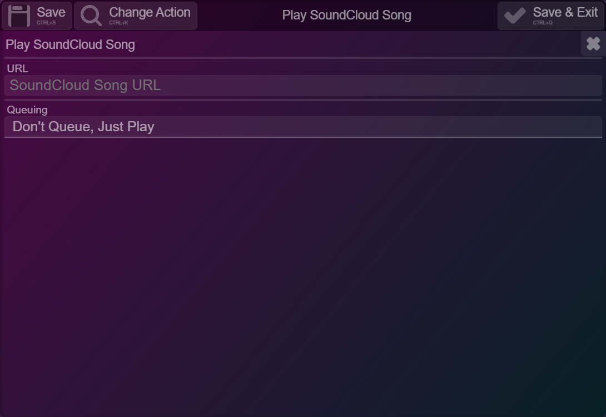Click the CTRL+K hint under Change Action
The height and width of the screenshot is (417, 606).
[118, 23]
